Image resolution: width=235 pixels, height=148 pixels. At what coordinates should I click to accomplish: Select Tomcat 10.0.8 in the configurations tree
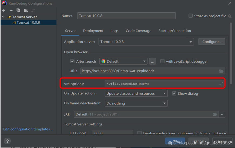[x=28, y=22]
